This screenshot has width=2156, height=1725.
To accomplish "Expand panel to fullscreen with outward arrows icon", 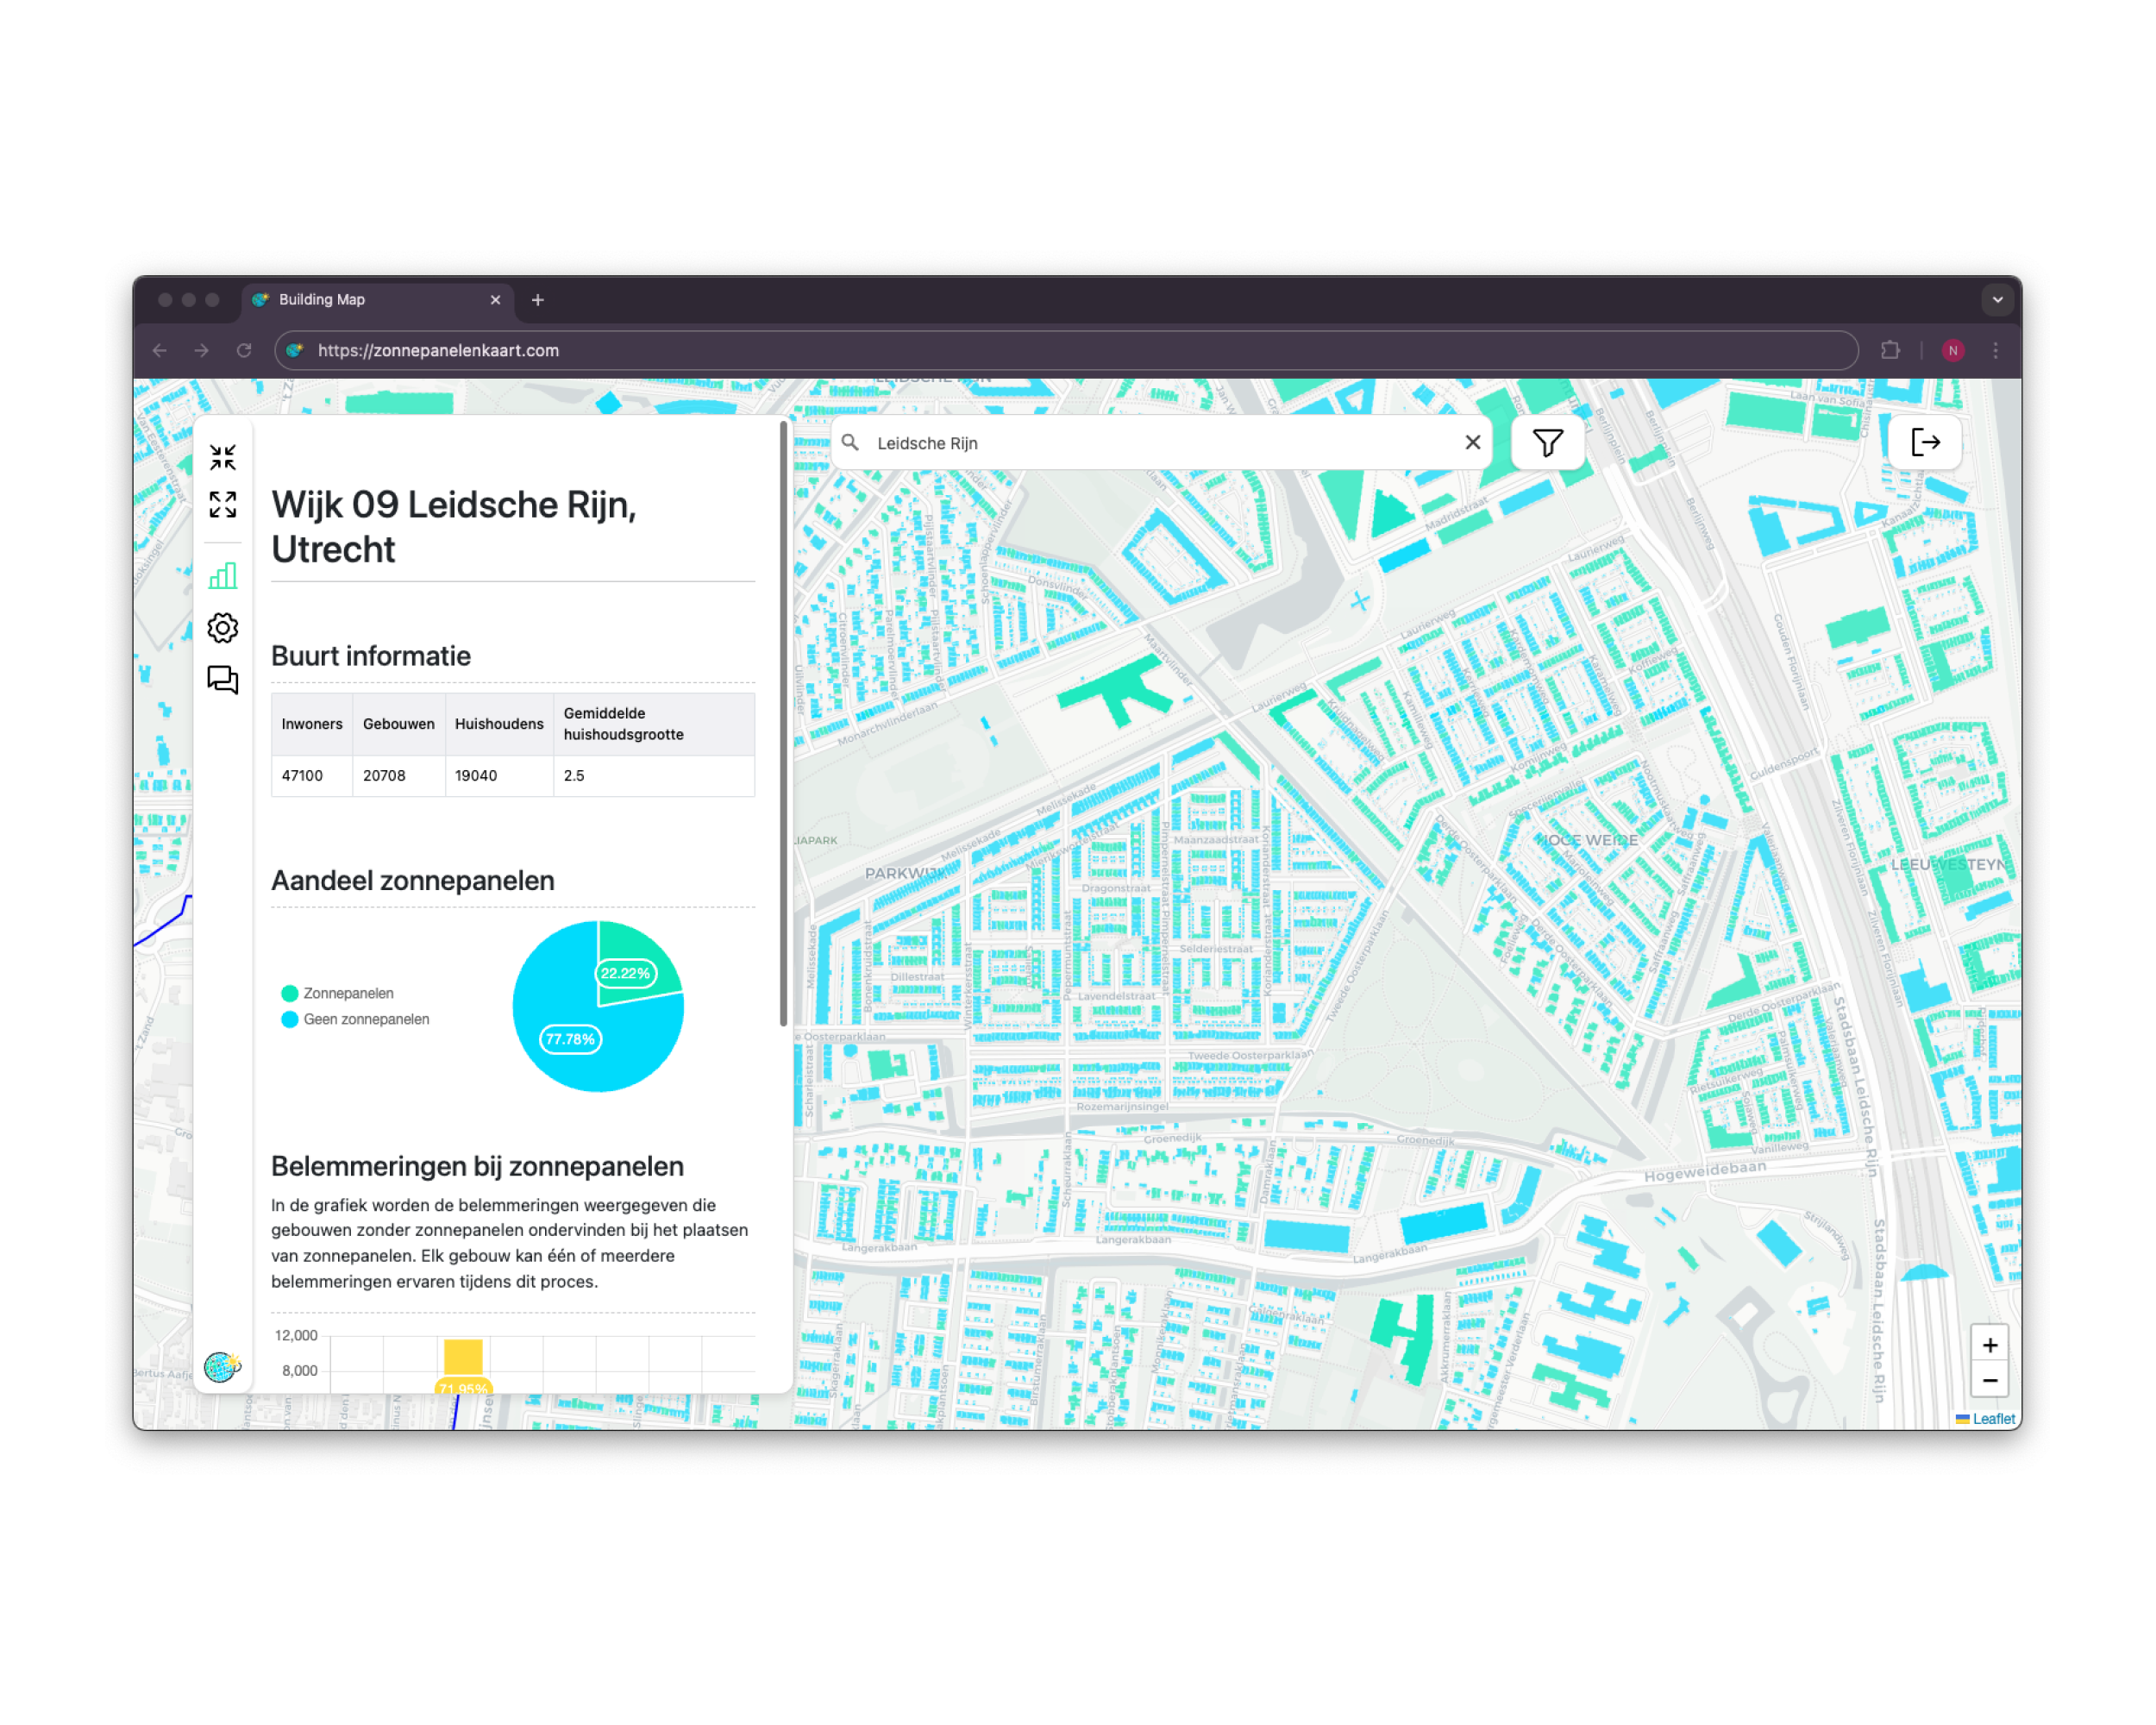I will (x=223, y=504).
